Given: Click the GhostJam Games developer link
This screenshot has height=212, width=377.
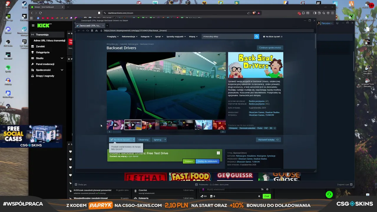Looking at the screenshot, I should [257, 112].
